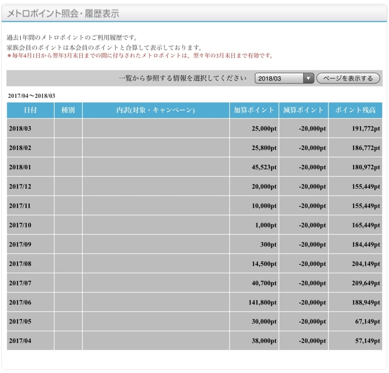389x373 pixels.
Task: Click the 種別 column header
Action: 68,110
